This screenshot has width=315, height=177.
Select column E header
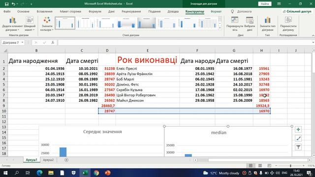[x=148, y=51]
